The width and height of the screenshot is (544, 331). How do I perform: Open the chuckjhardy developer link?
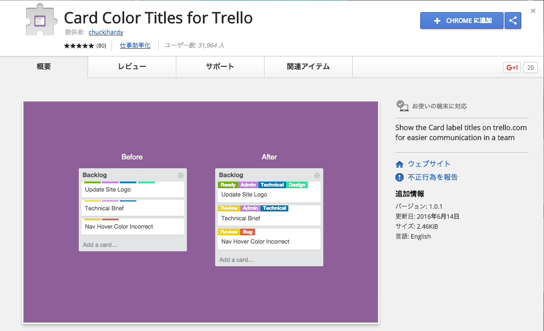[106, 32]
